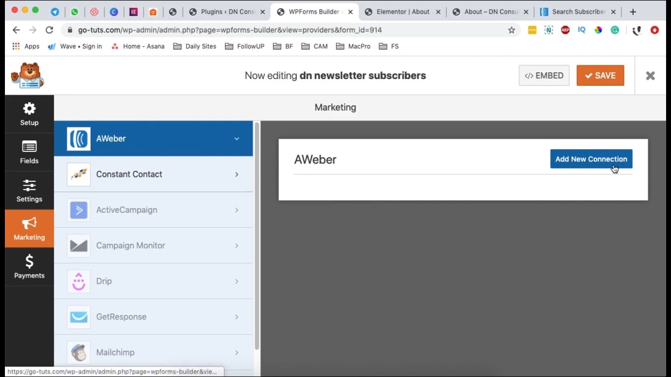Click Add New Connection button
671x377 pixels.
point(591,159)
